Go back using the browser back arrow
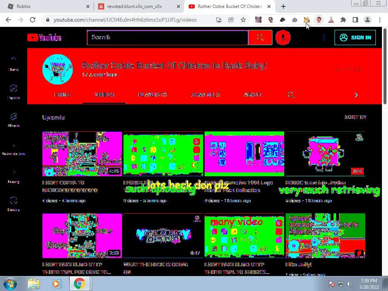This screenshot has height=291, width=388. (8, 20)
